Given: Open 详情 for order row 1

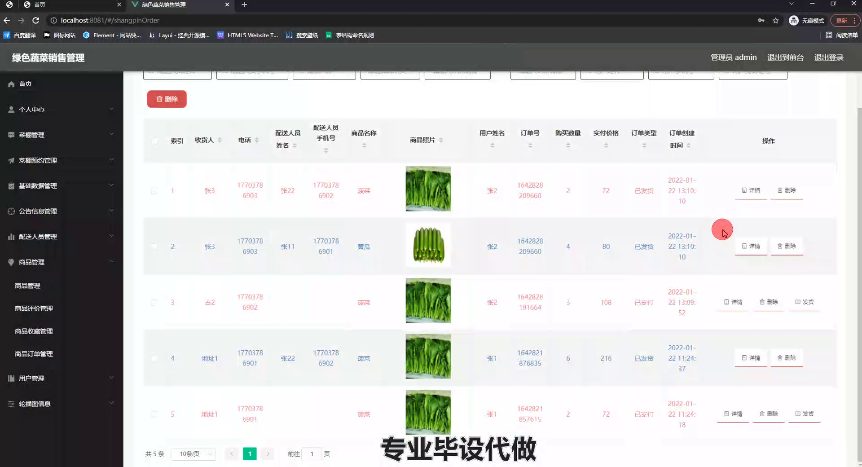Looking at the screenshot, I should pos(751,190).
